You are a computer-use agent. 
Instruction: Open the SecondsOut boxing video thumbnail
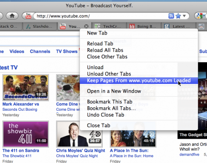tap(26, 88)
